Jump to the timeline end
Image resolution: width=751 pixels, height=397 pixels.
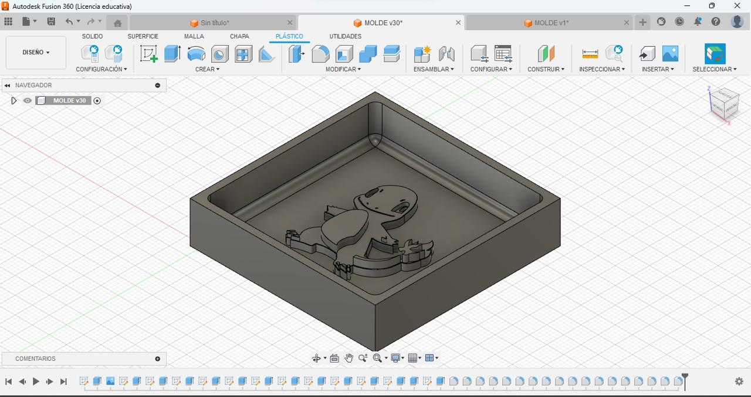pyautogui.click(x=63, y=381)
